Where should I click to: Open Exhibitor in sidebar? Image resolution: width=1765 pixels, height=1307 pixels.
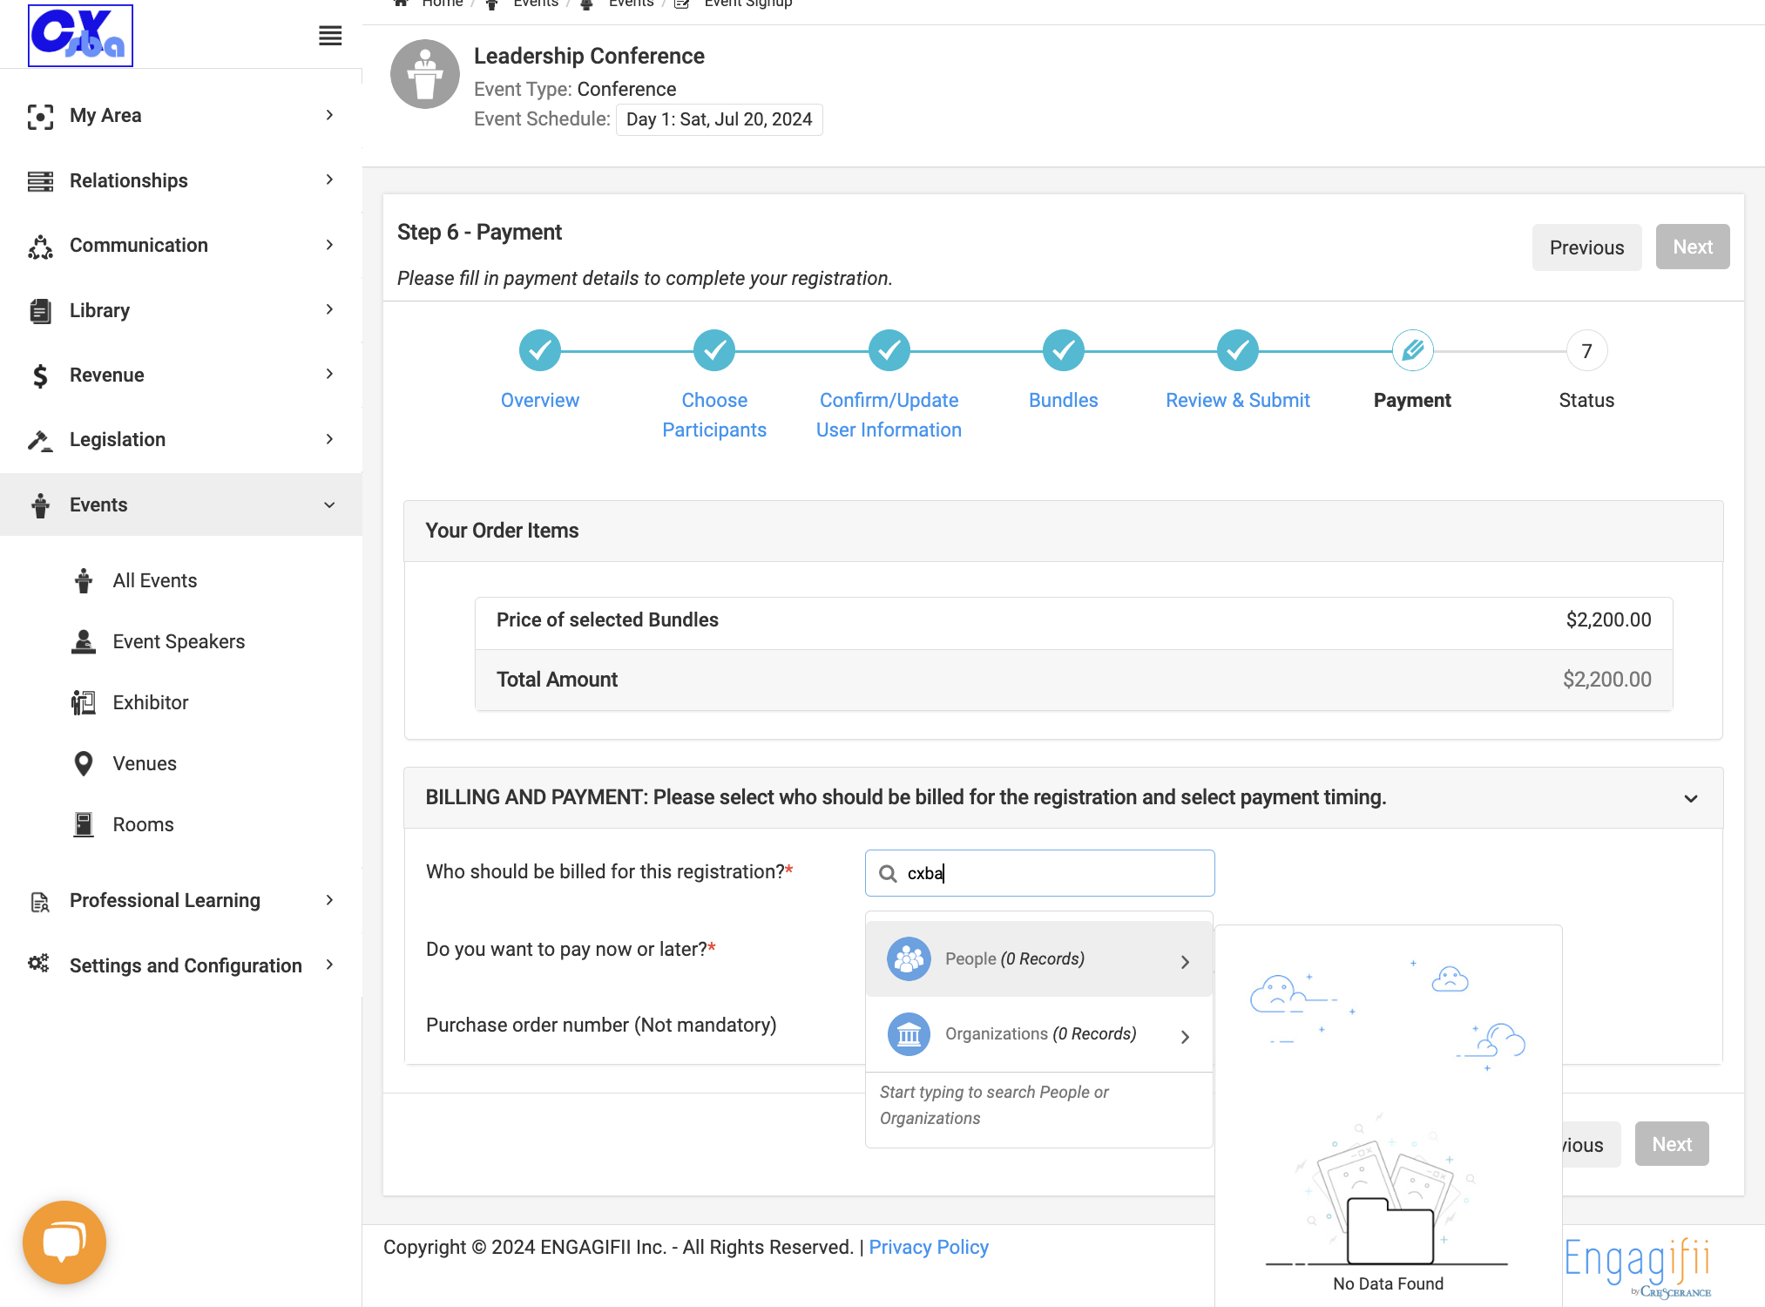click(150, 702)
